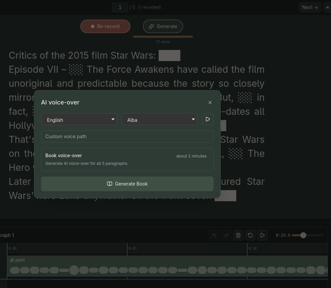Click the reset/restart circular arrow icon
The height and width of the screenshot is (288, 331).
pos(250,235)
